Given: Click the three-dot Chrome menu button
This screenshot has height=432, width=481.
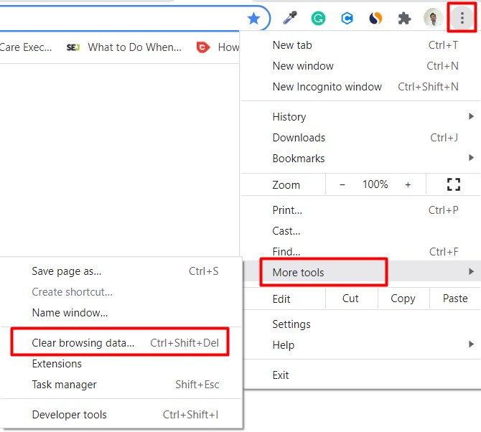Looking at the screenshot, I should tap(462, 18).
